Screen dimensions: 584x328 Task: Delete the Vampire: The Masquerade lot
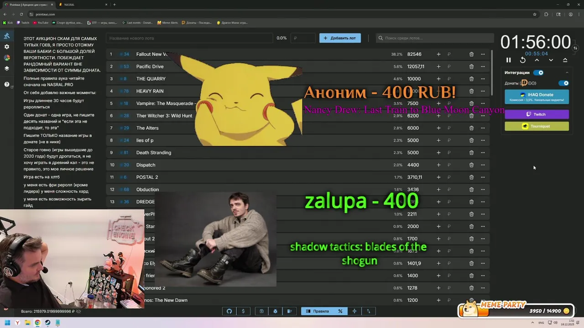click(471, 103)
